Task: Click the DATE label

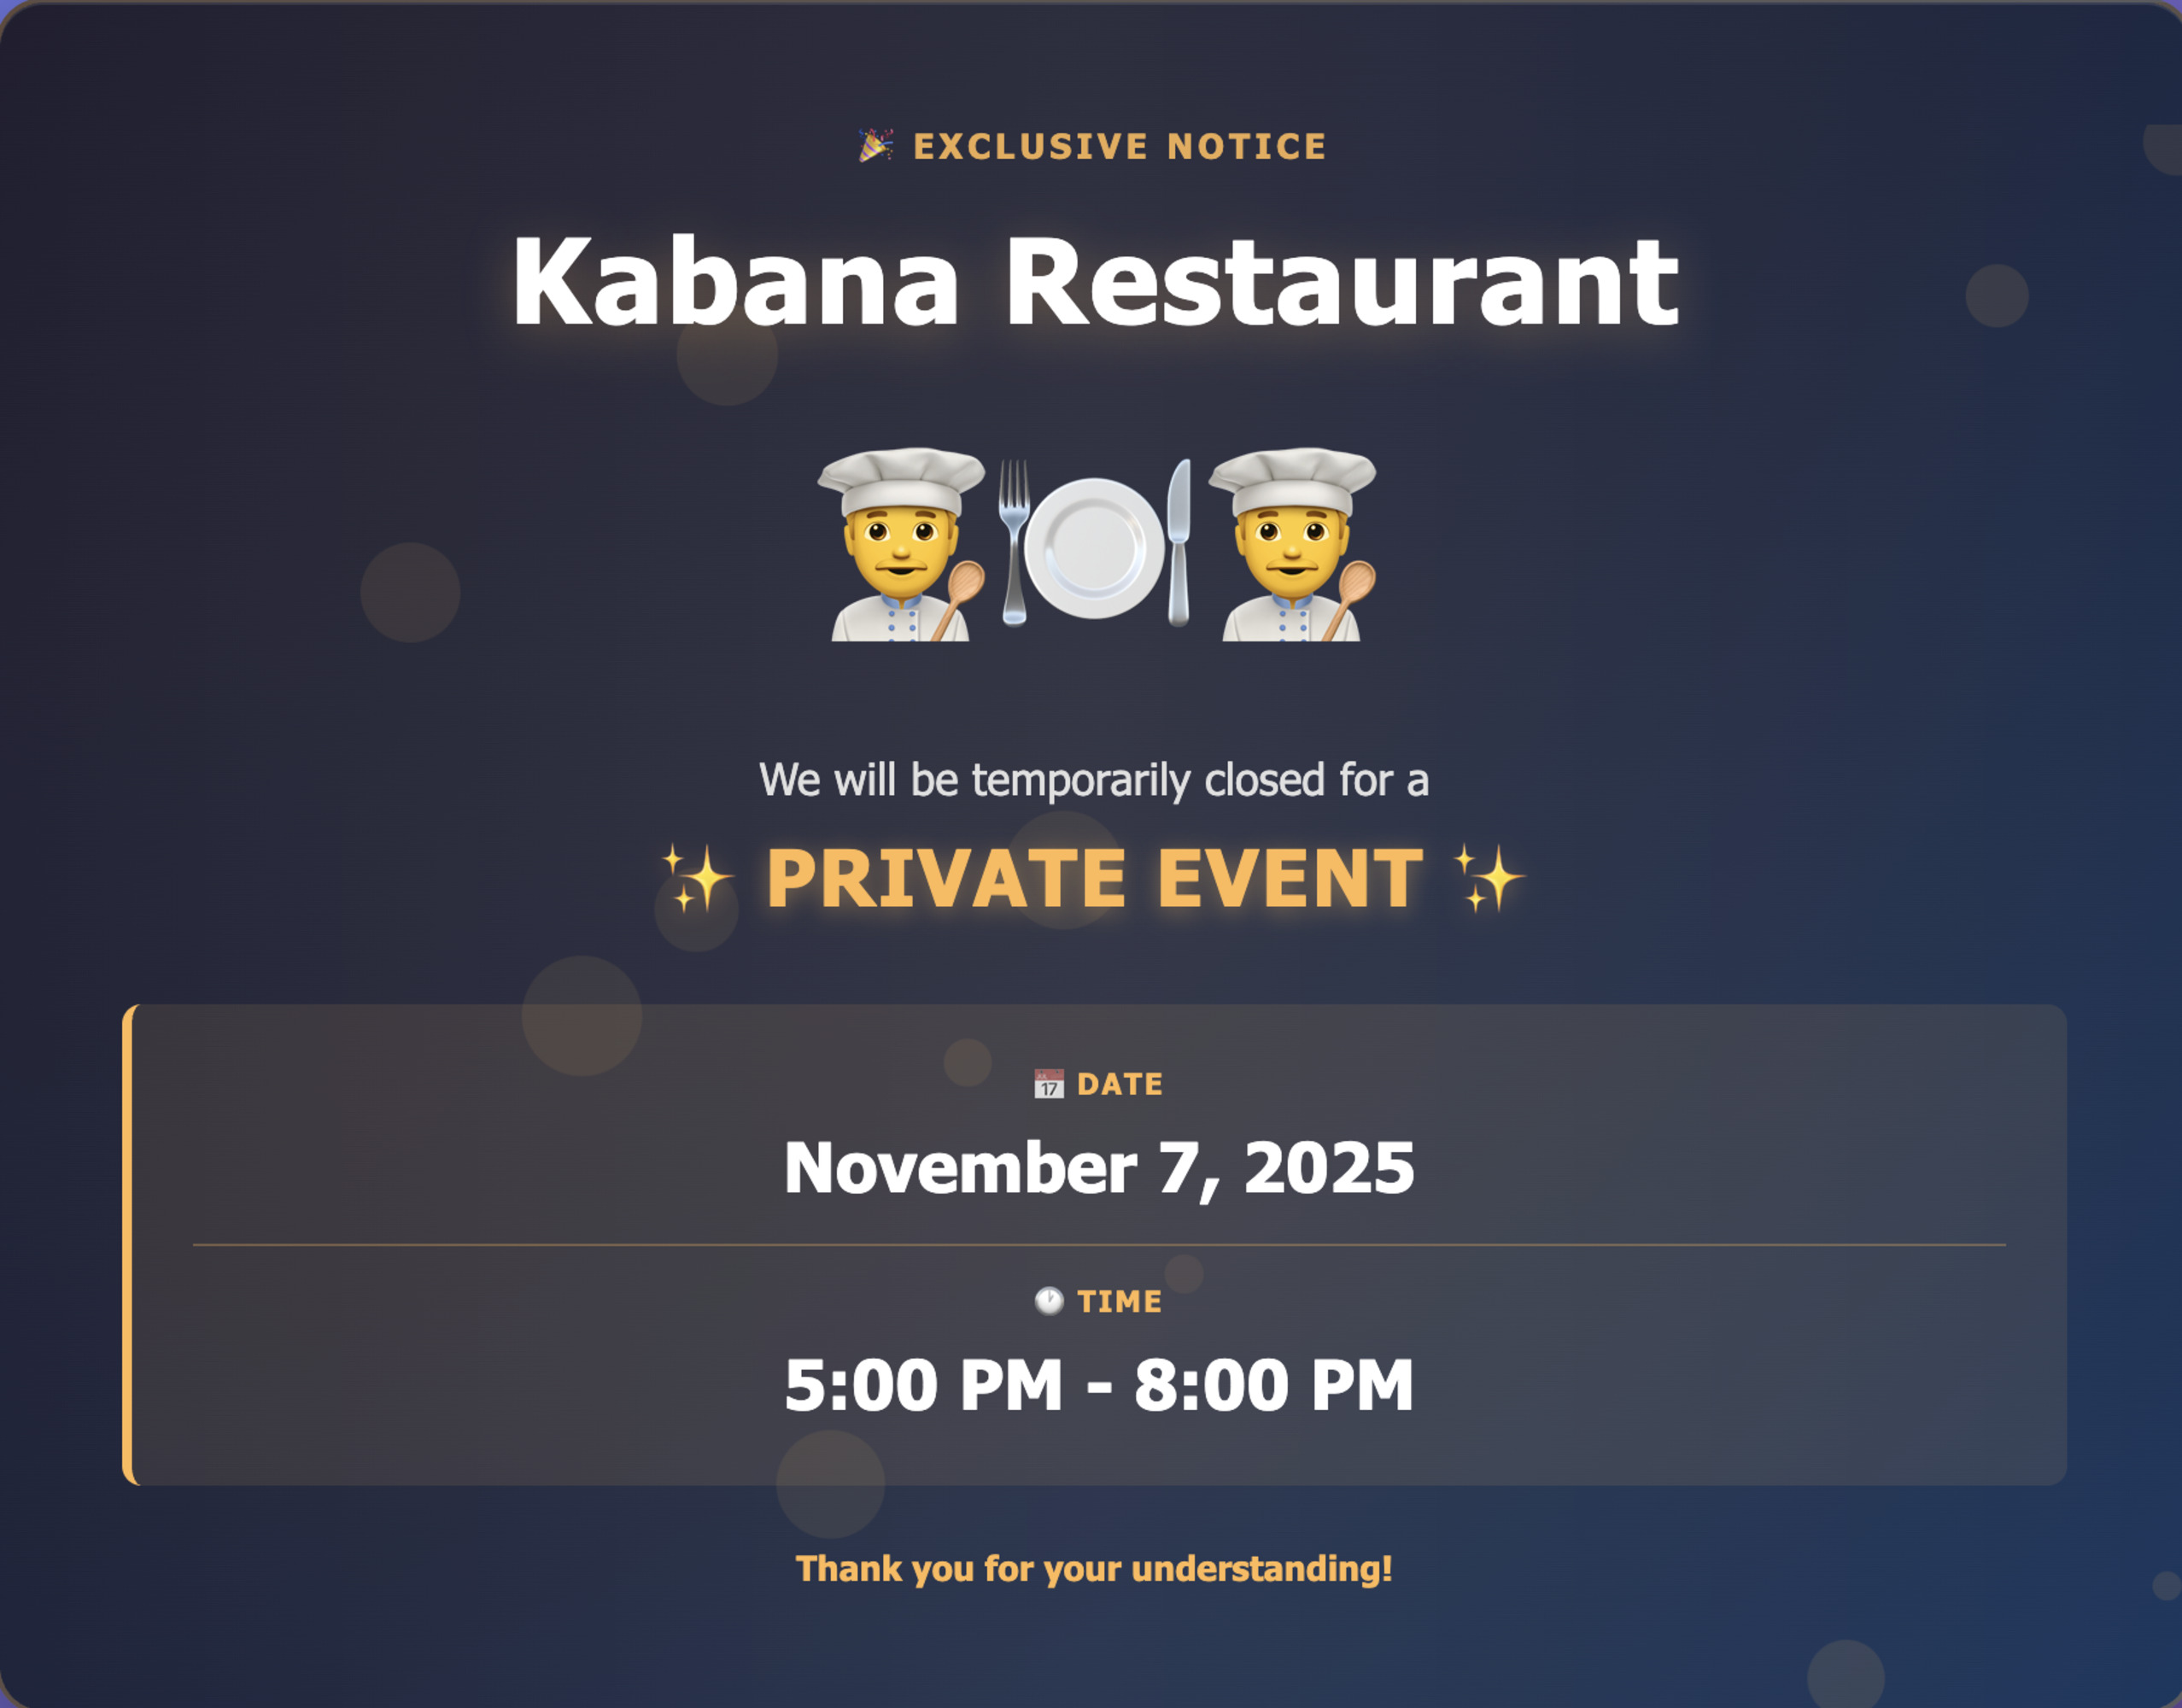Action: (1120, 1084)
